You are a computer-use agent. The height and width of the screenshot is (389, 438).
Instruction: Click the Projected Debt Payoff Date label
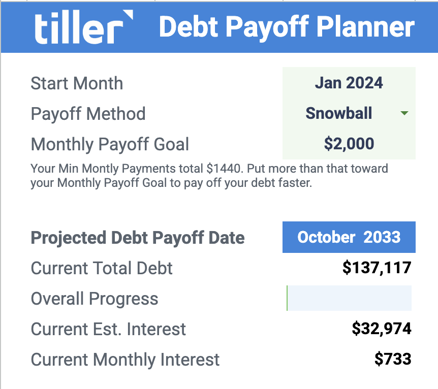point(138,238)
